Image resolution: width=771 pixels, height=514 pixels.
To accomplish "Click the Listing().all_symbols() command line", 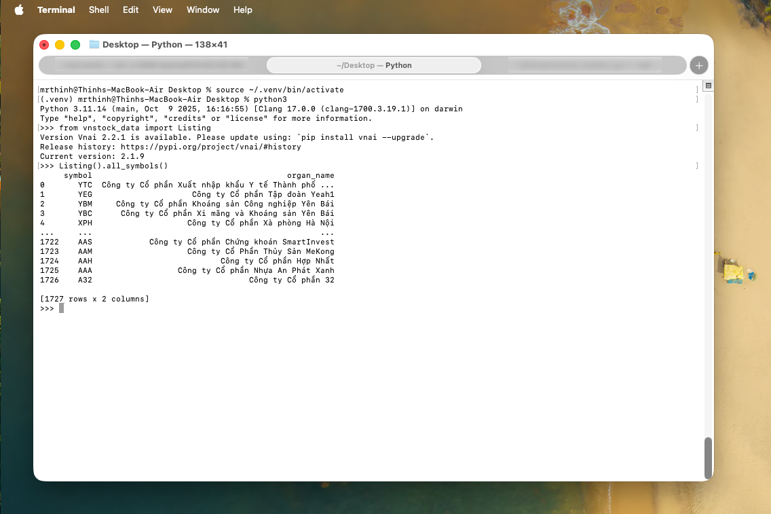I will [113, 166].
